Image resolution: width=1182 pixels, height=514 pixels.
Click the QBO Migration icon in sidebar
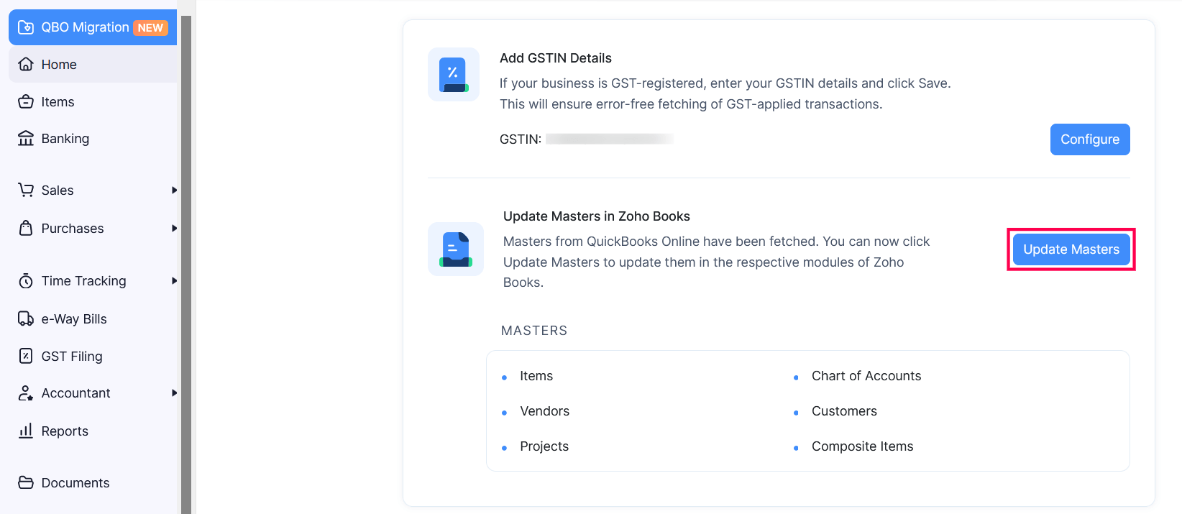pyautogui.click(x=26, y=27)
